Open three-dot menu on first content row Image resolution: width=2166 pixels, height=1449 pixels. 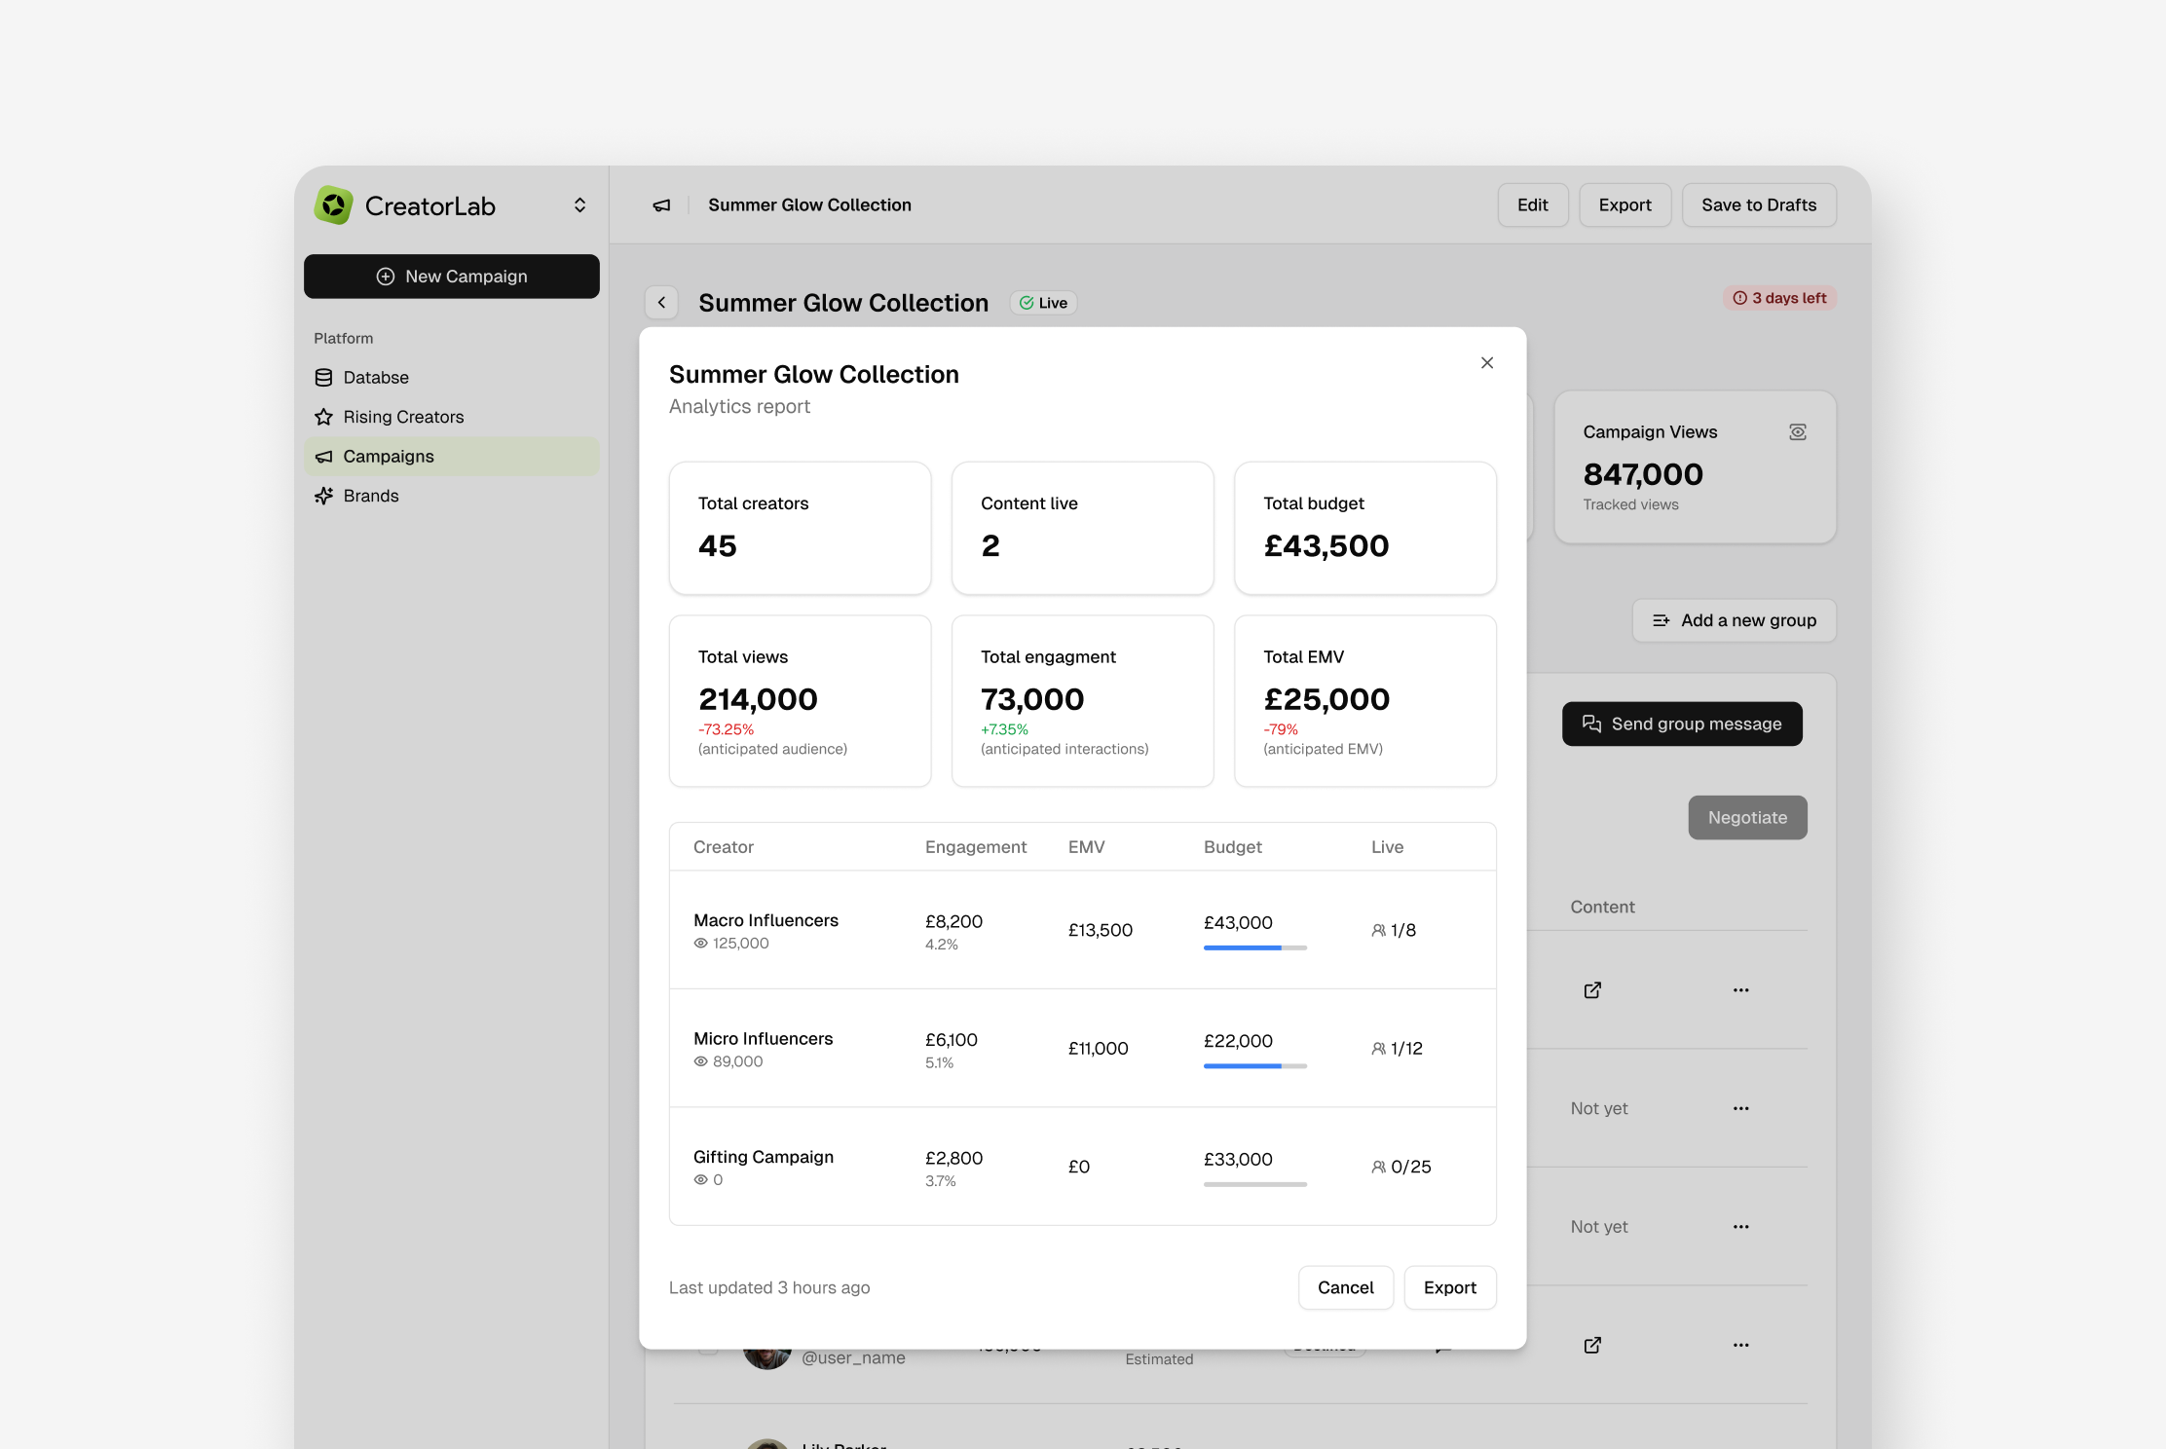point(1740,990)
